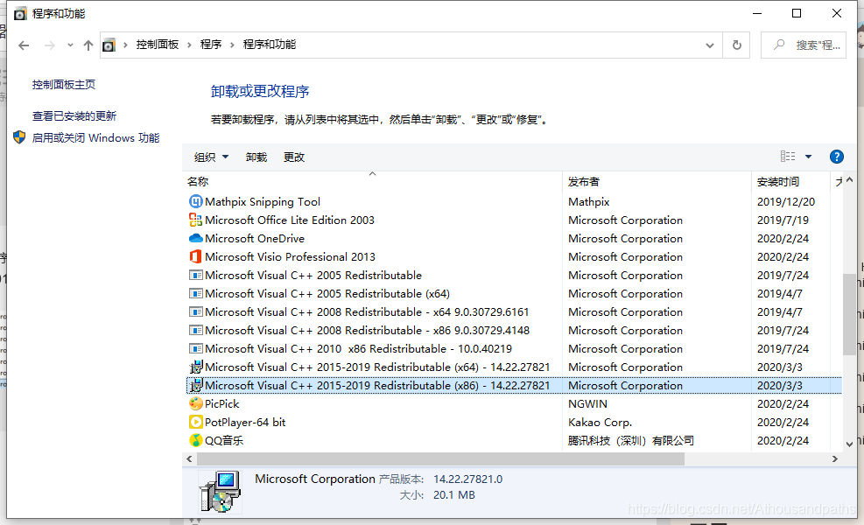Click product version 14.22.27821.0 in details pane
The width and height of the screenshot is (864, 525).
pos(467,479)
